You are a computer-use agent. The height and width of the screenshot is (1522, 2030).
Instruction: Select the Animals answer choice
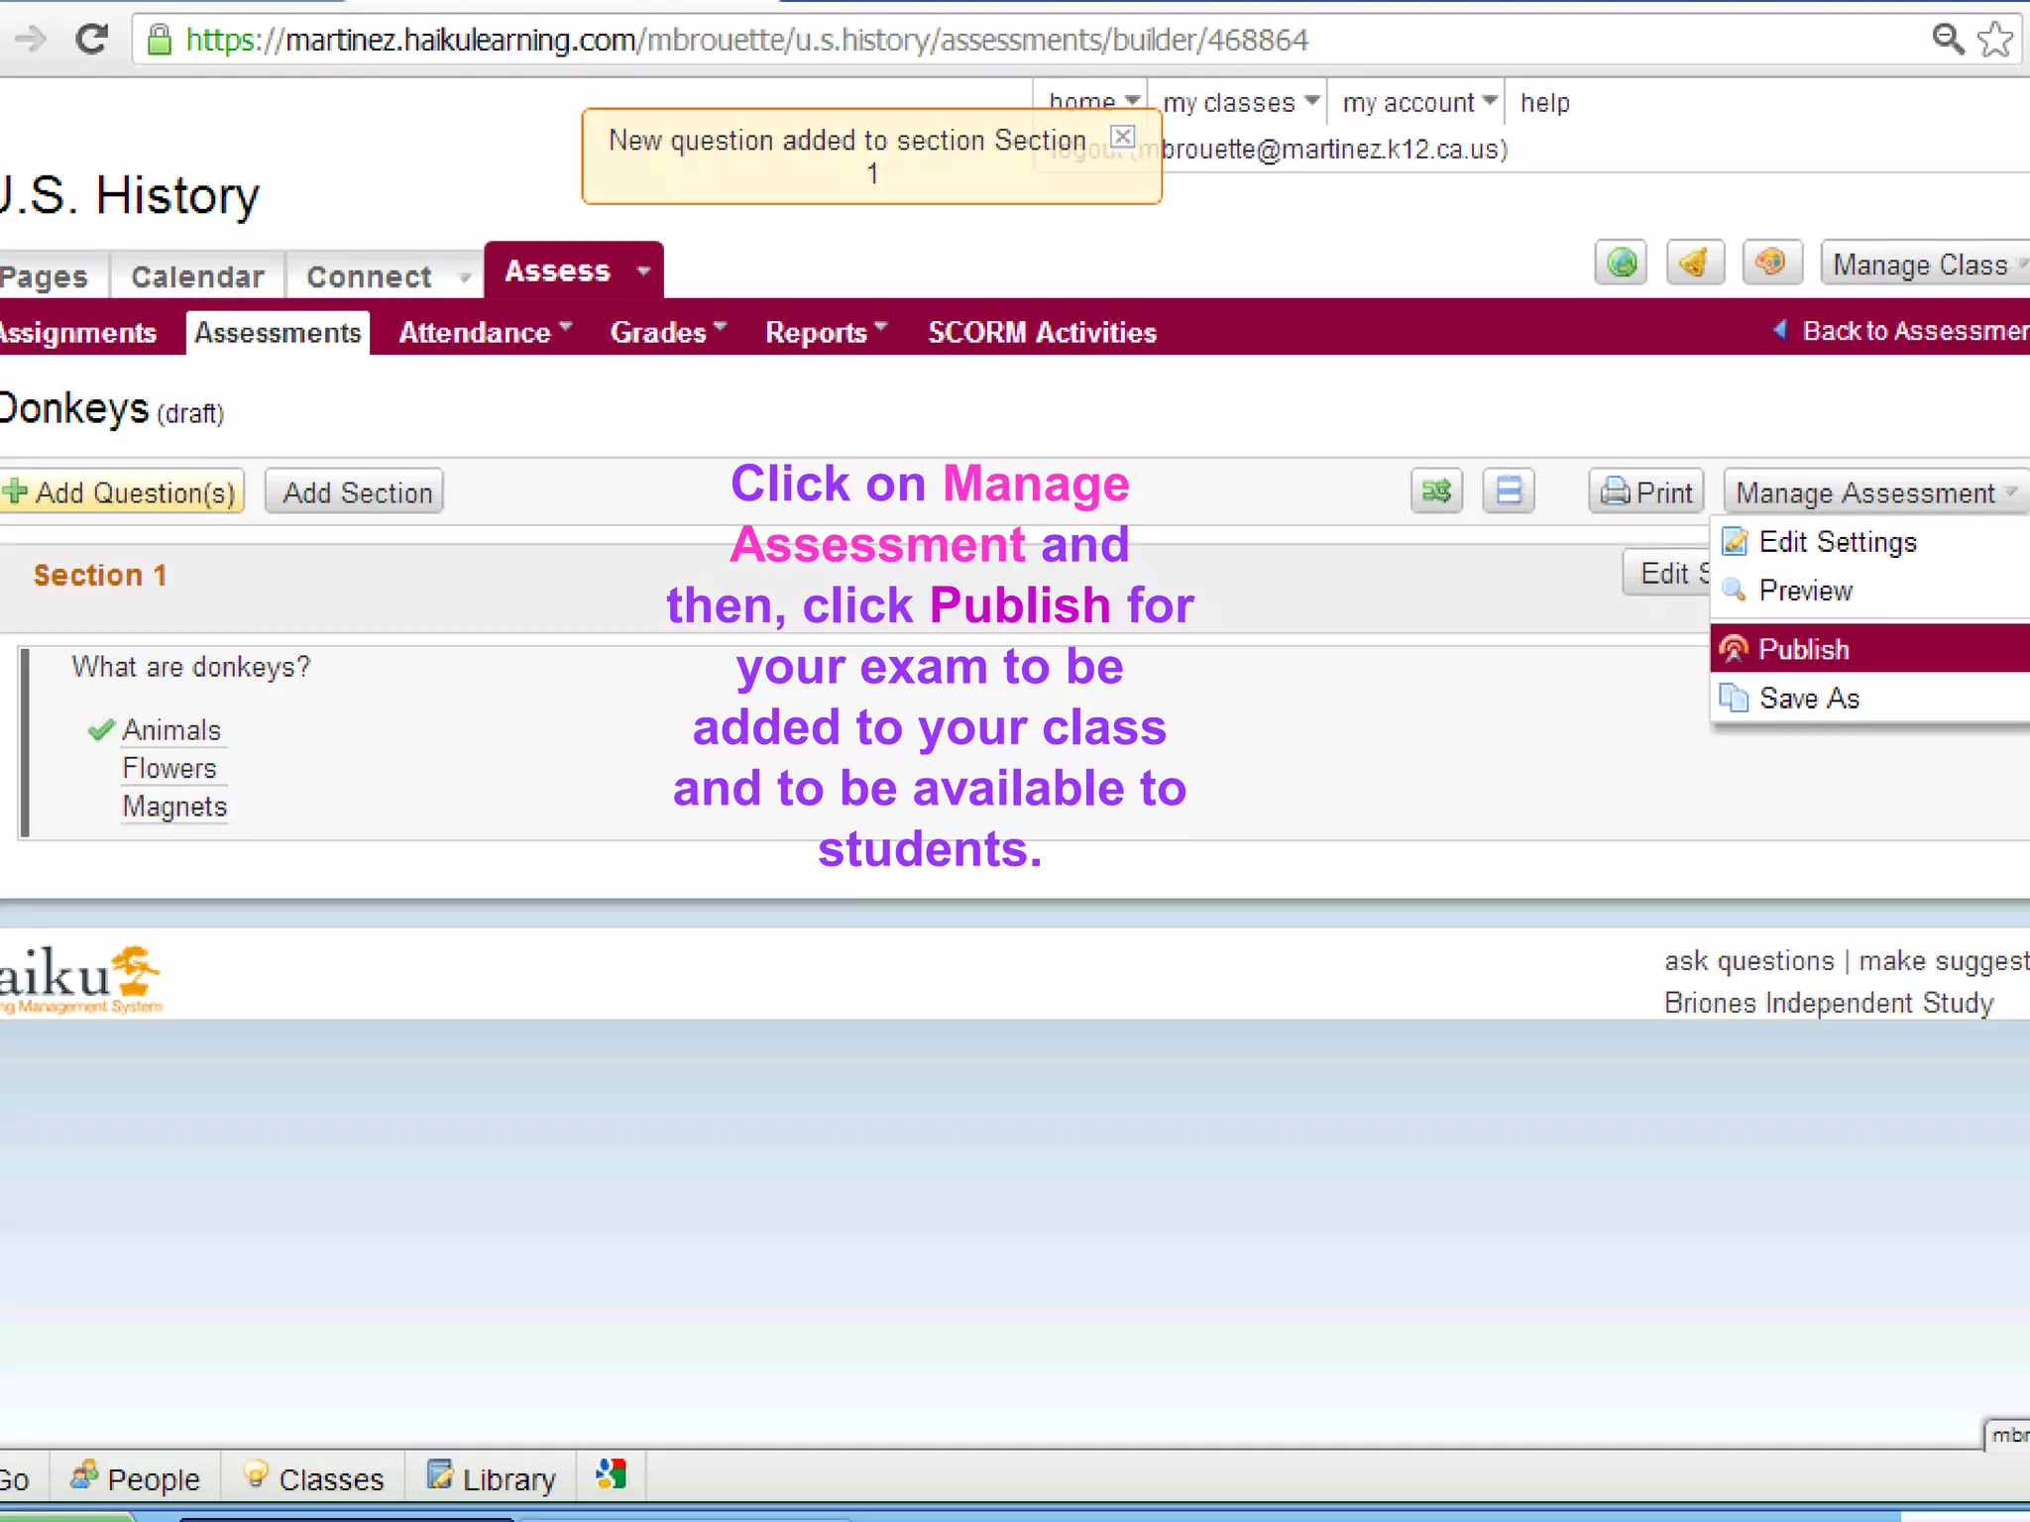pos(170,730)
